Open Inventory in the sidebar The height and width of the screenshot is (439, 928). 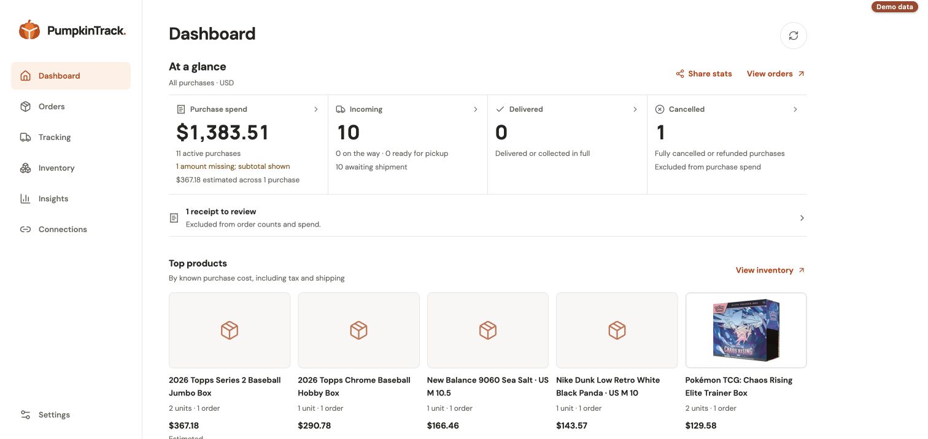pyautogui.click(x=71, y=168)
